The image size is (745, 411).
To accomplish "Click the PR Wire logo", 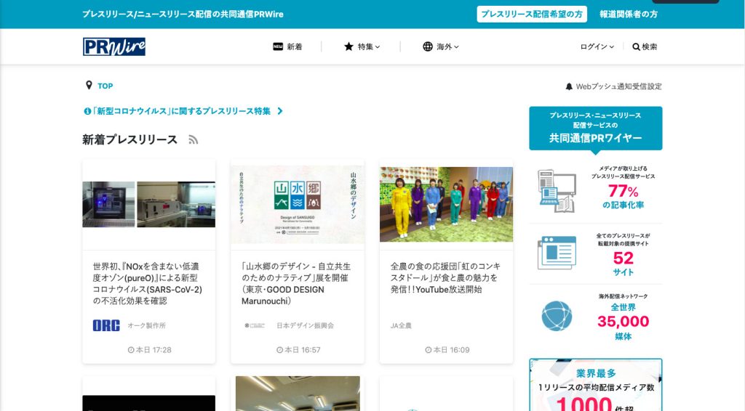I will (113, 46).
